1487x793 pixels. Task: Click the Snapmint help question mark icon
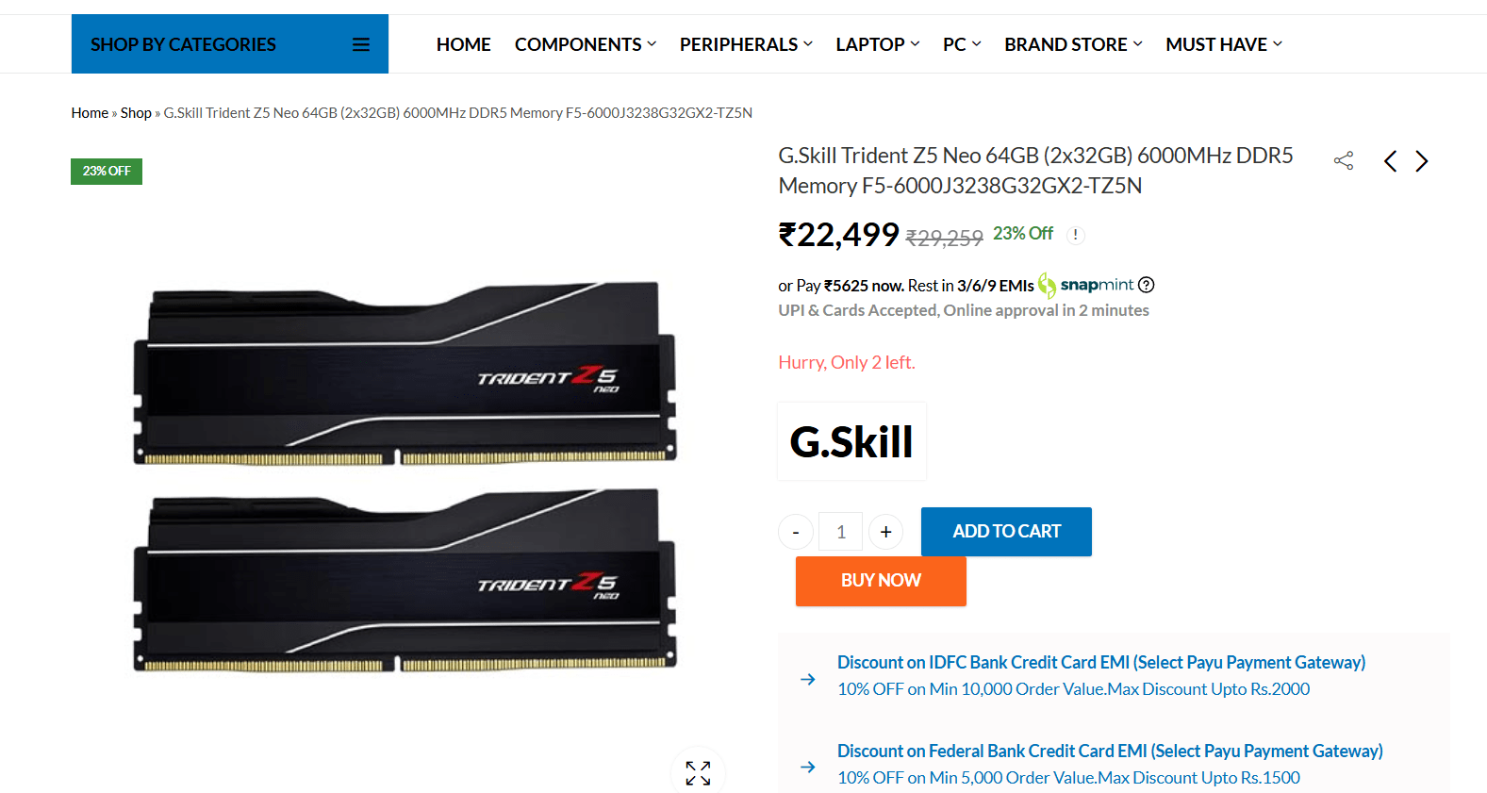[x=1147, y=285]
